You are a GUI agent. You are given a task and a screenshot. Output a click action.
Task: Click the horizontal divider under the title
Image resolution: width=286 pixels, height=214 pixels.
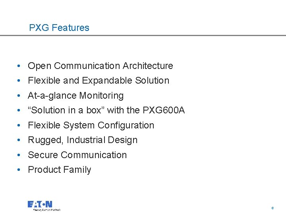143,35
